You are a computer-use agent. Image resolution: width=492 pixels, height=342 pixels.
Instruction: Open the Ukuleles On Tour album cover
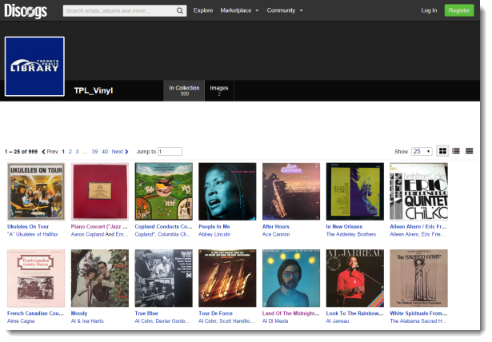[36, 191]
